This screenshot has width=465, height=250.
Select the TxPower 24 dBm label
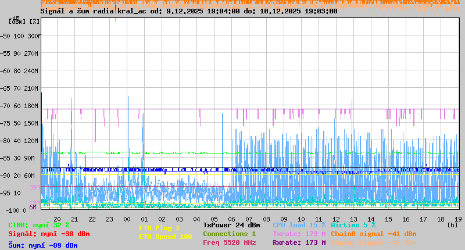tap(231, 225)
